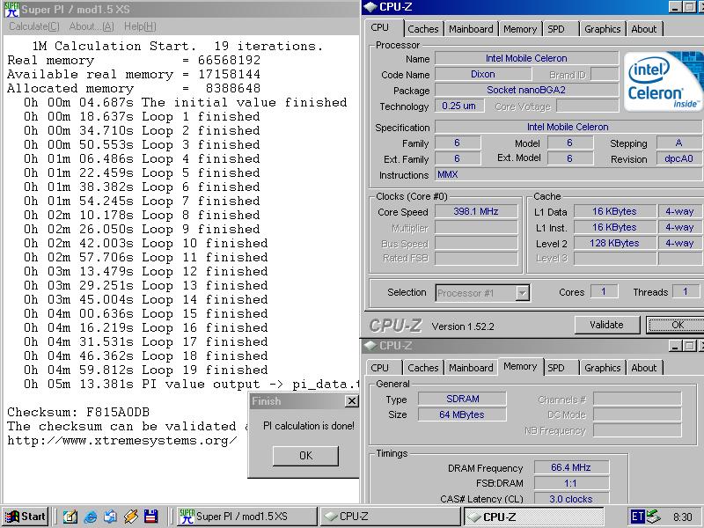The image size is (704, 528).
Task: Select Caches tab in upper CPU-Z window
Action: pyautogui.click(x=423, y=29)
